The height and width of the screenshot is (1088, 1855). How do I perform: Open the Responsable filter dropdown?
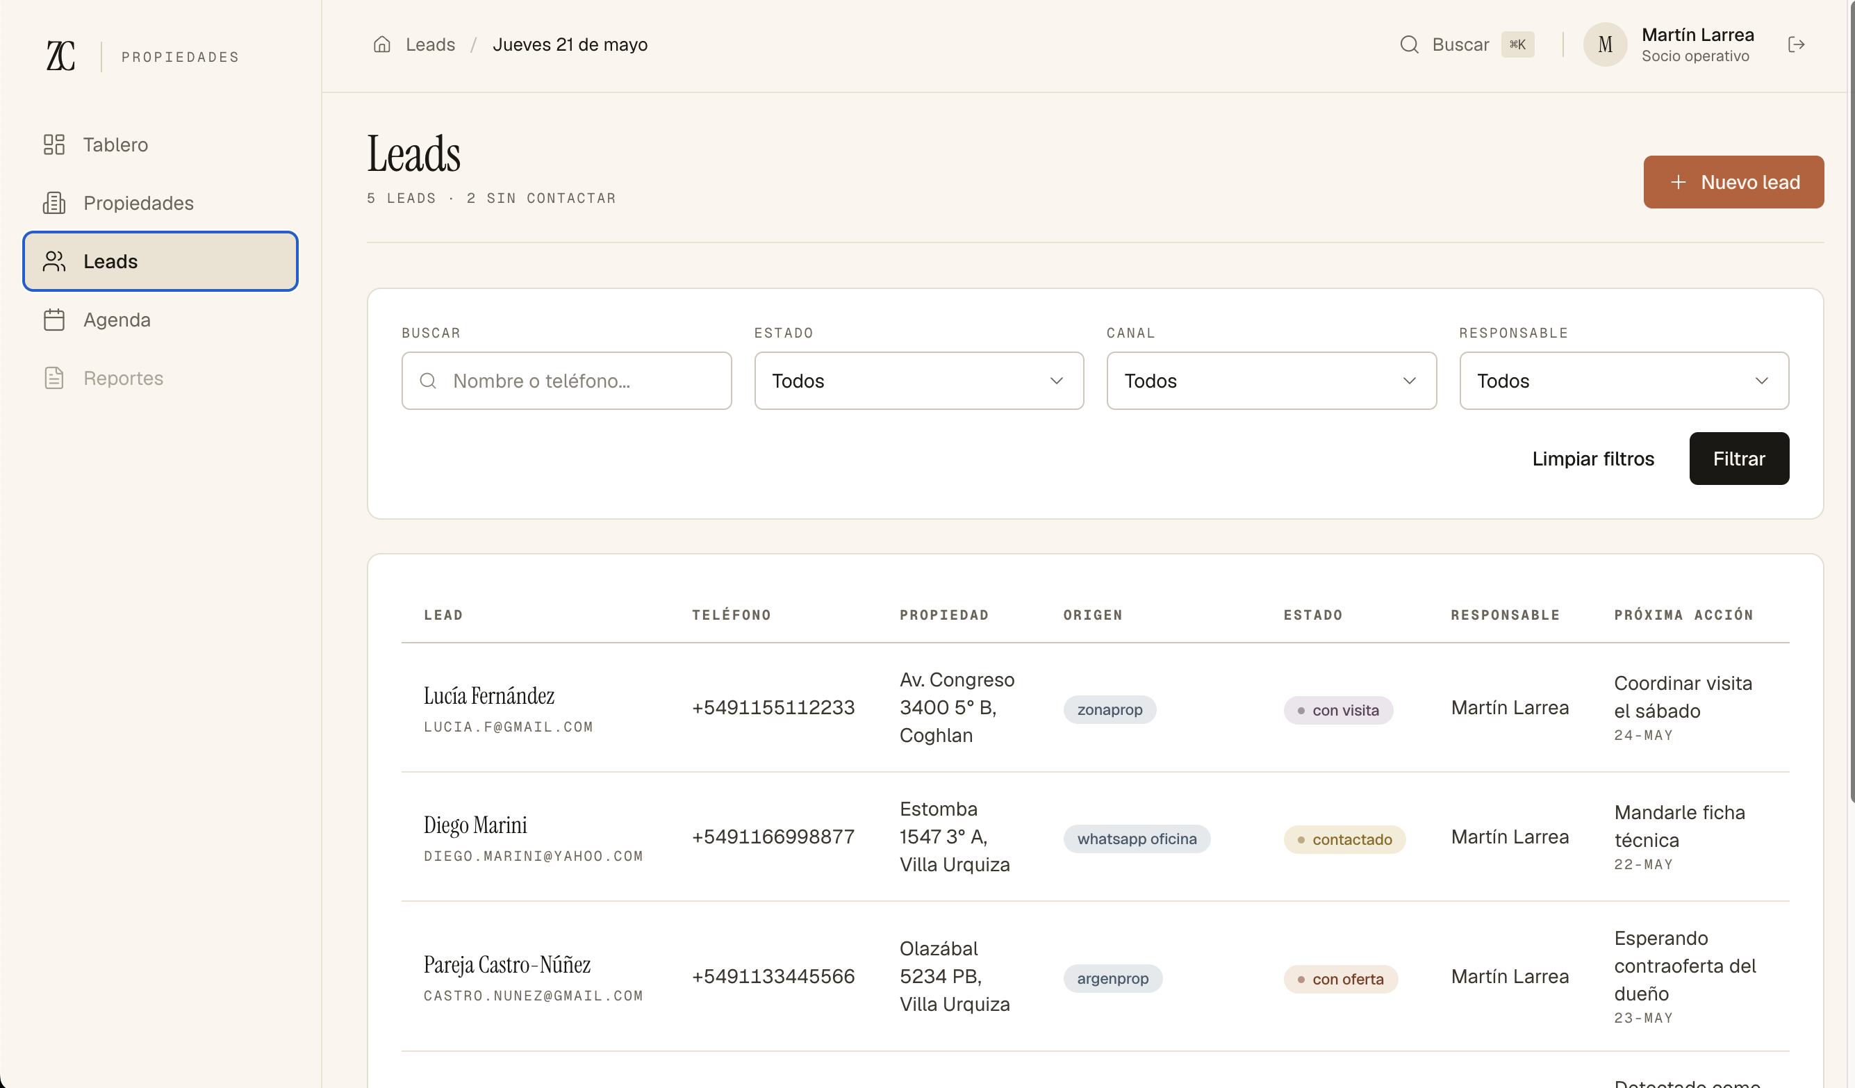1624,381
